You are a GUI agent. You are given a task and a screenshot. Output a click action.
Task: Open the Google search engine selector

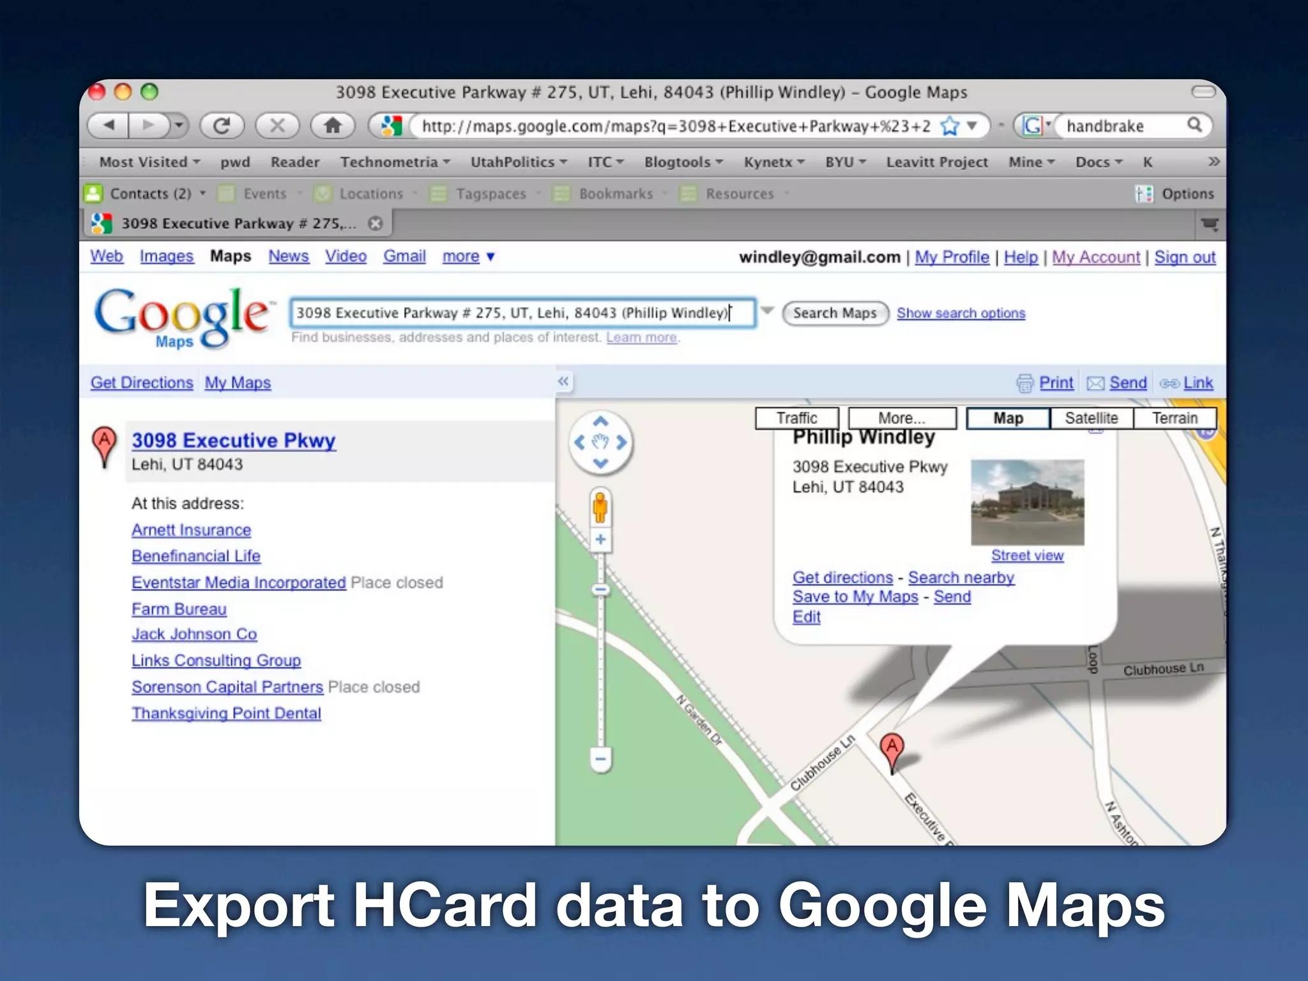click(1036, 126)
